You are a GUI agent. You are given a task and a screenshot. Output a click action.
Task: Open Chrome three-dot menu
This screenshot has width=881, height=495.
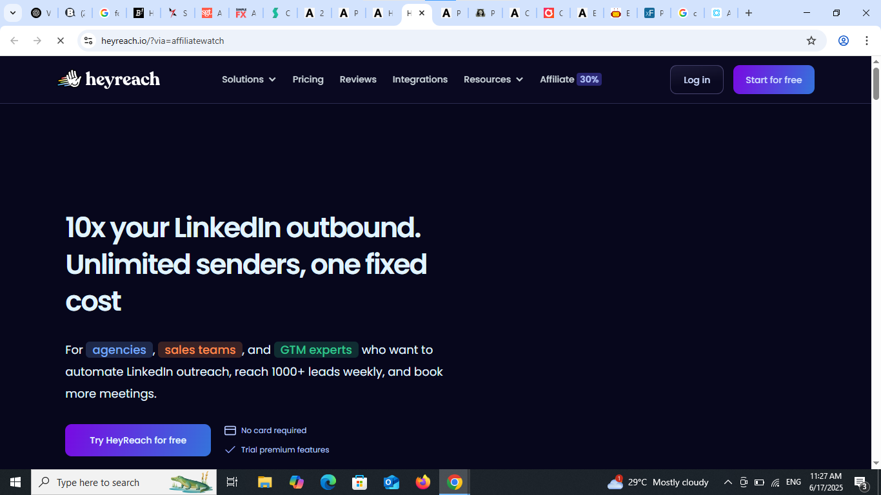coord(867,41)
